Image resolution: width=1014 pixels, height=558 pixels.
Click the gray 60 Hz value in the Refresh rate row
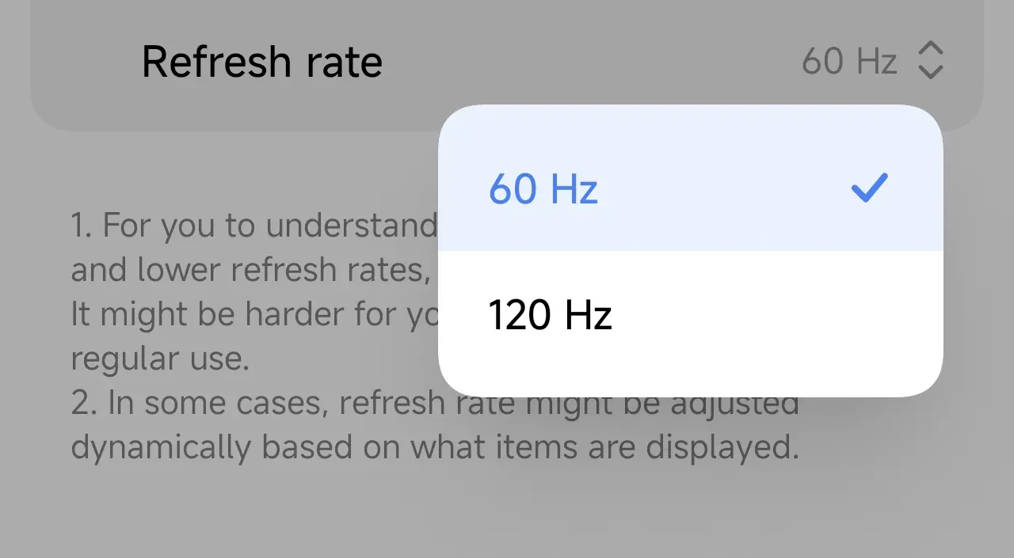pyautogui.click(x=848, y=62)
